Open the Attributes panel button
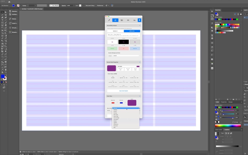 (x=13, y=14)
